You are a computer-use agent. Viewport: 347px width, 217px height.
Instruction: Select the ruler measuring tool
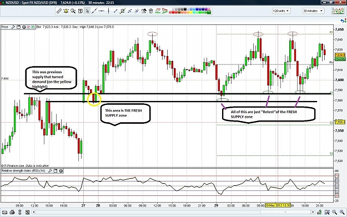point(59,11)
